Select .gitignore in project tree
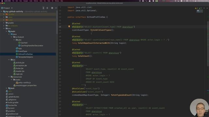This screenshot has width=209, height=117. pyautogui.click(x=12, y=100)
